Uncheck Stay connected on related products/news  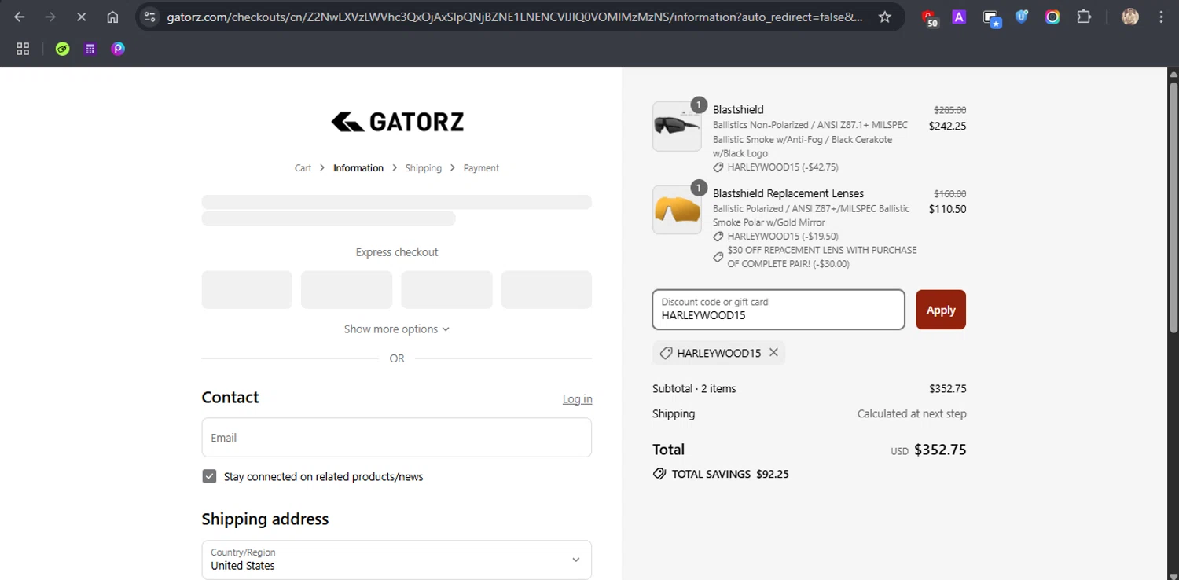coord(209,476)
